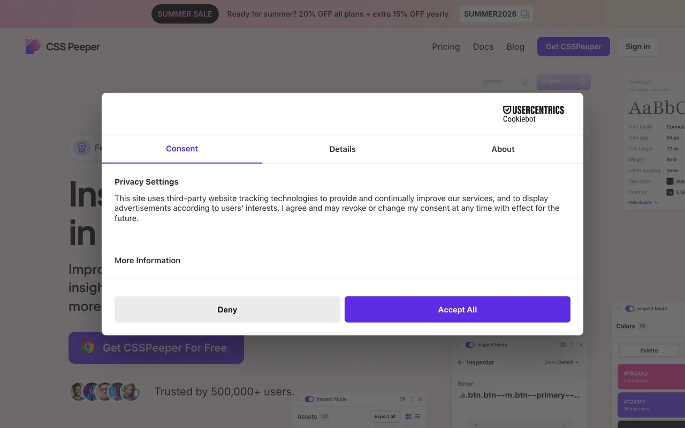Screen dimensions: 685x428
Task: Open the About tab
Action: coord(503,149)
